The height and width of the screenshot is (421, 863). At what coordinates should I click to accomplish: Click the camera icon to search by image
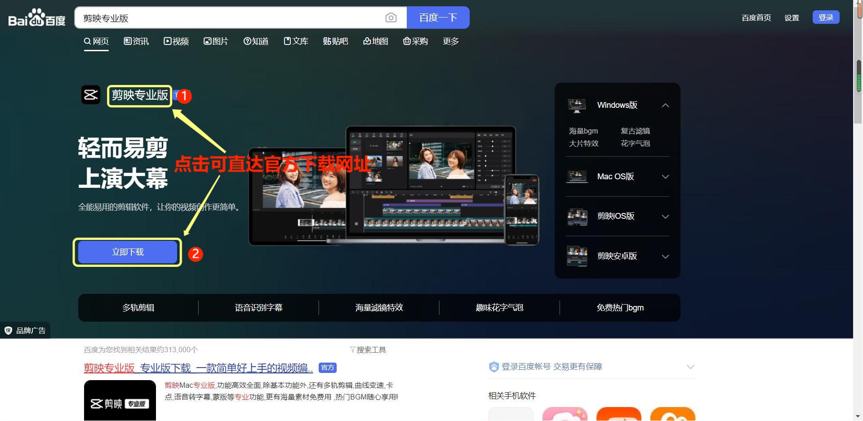point(391,18)
